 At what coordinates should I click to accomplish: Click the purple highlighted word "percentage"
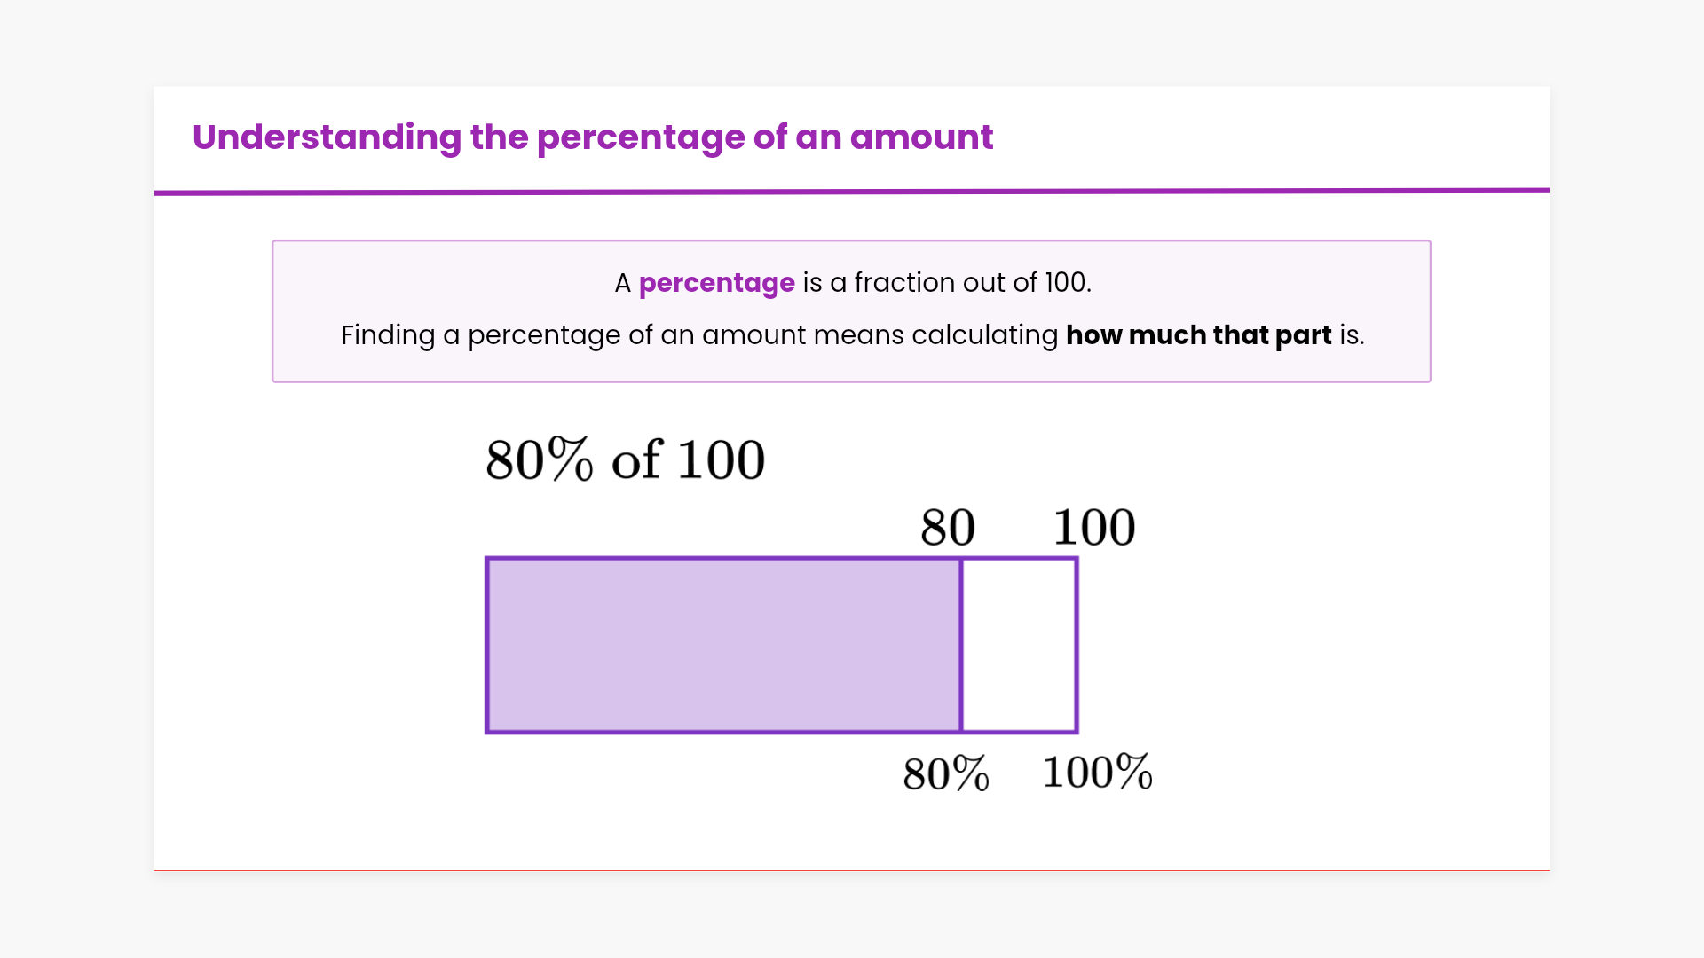coord(716,283)
